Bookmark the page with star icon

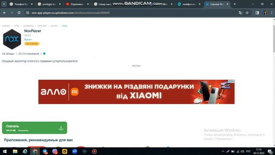(247, 12)
